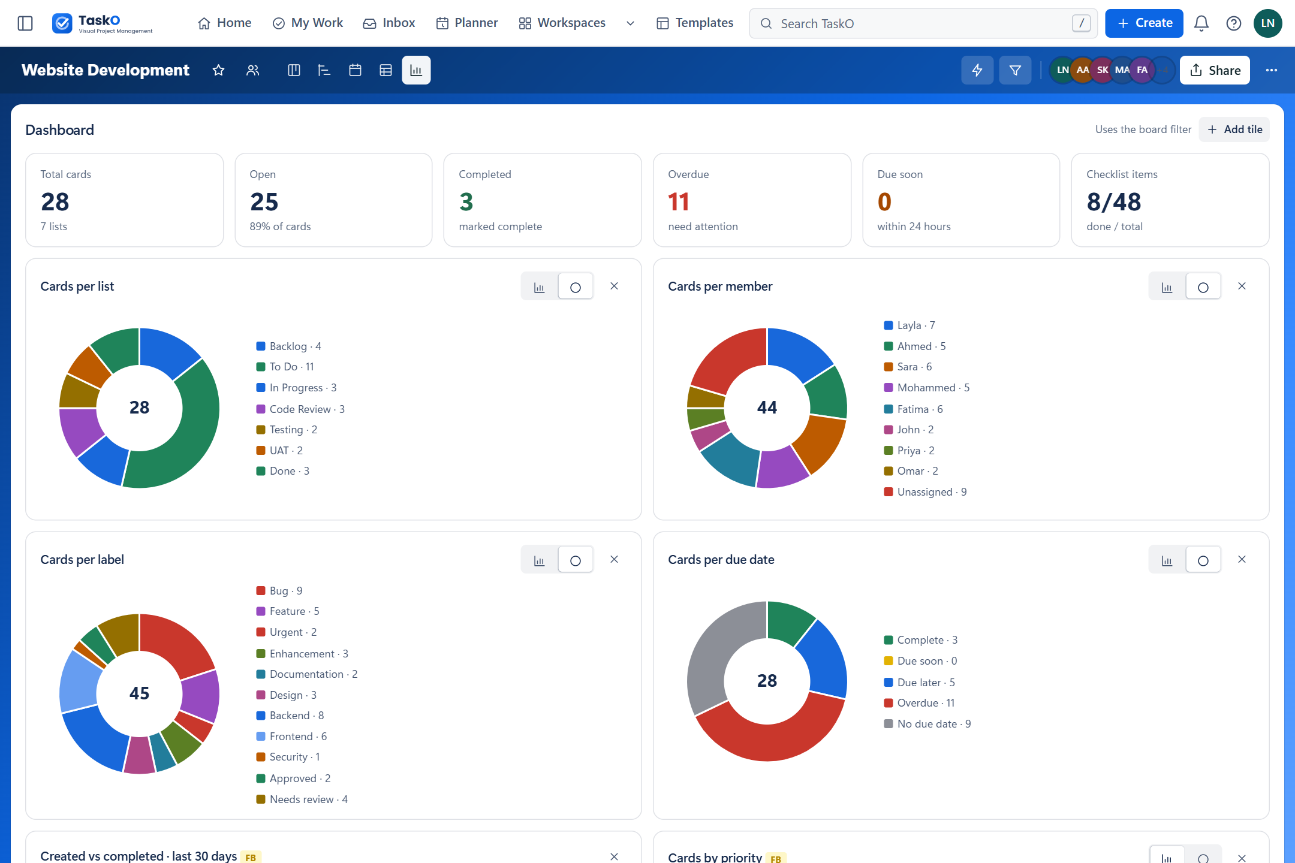Remove the Cards per list tile
Image resolution: width=1295 pixels, height=863 pixels.
coord(614,286)
